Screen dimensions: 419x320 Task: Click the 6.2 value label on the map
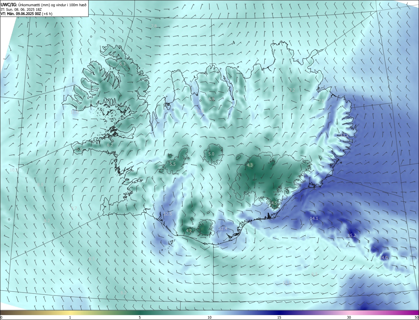[x=110, y=145]
